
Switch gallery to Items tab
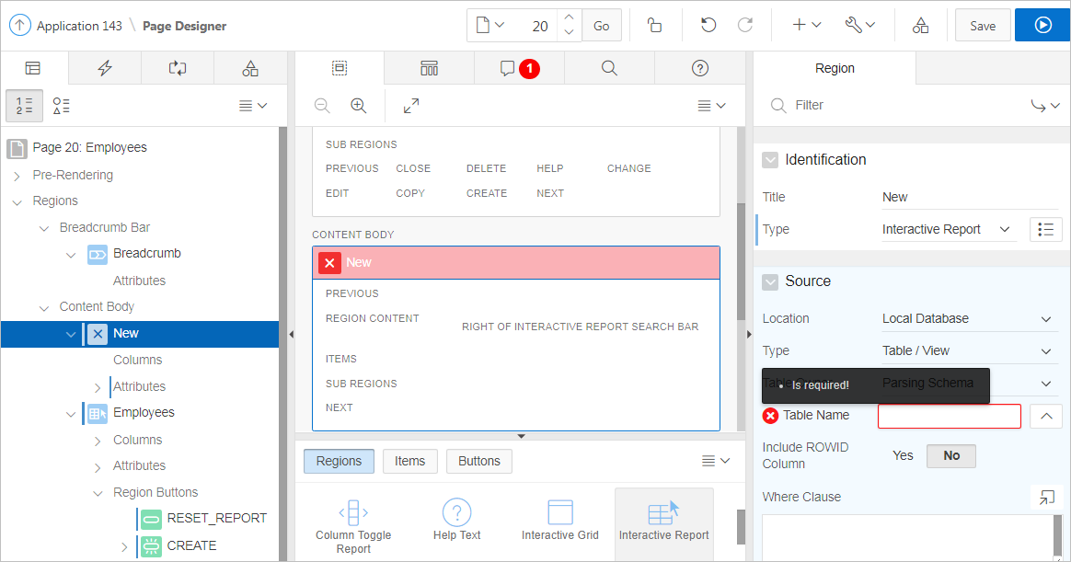(x=409, y=461)
